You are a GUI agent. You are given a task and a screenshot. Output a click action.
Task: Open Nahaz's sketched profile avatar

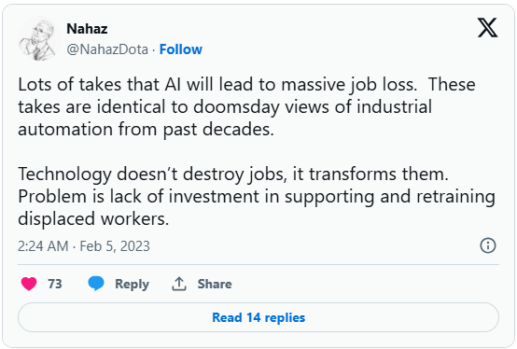coord(40,39)
